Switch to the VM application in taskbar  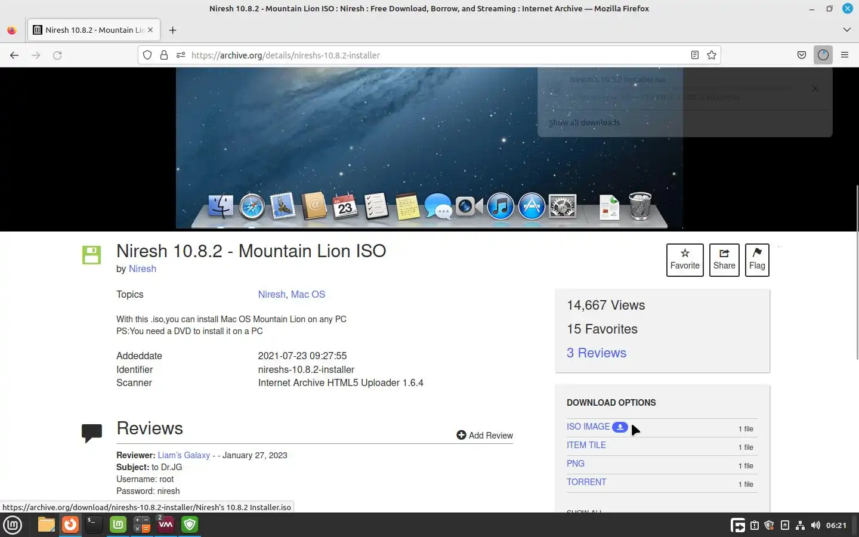pos(166,524)
